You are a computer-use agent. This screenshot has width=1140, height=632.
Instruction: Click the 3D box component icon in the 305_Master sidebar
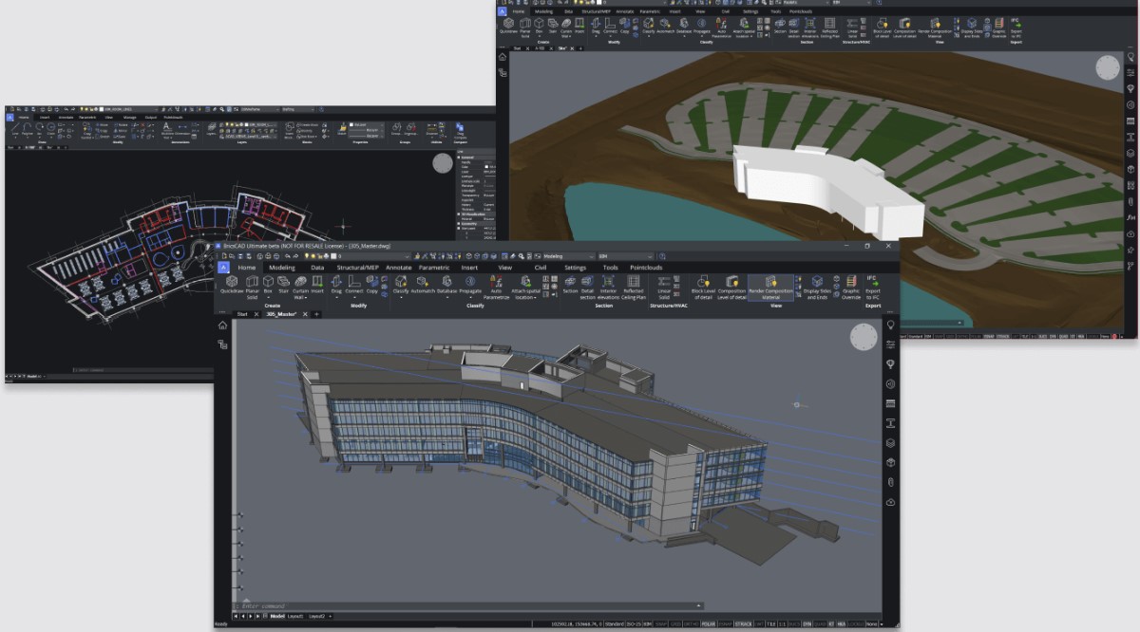pos(891,462)
